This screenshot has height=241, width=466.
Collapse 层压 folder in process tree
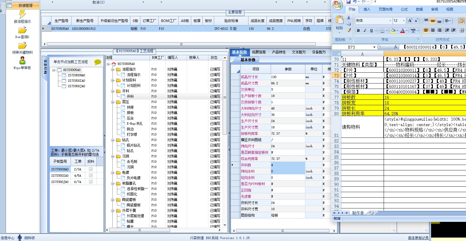(113, 102)
